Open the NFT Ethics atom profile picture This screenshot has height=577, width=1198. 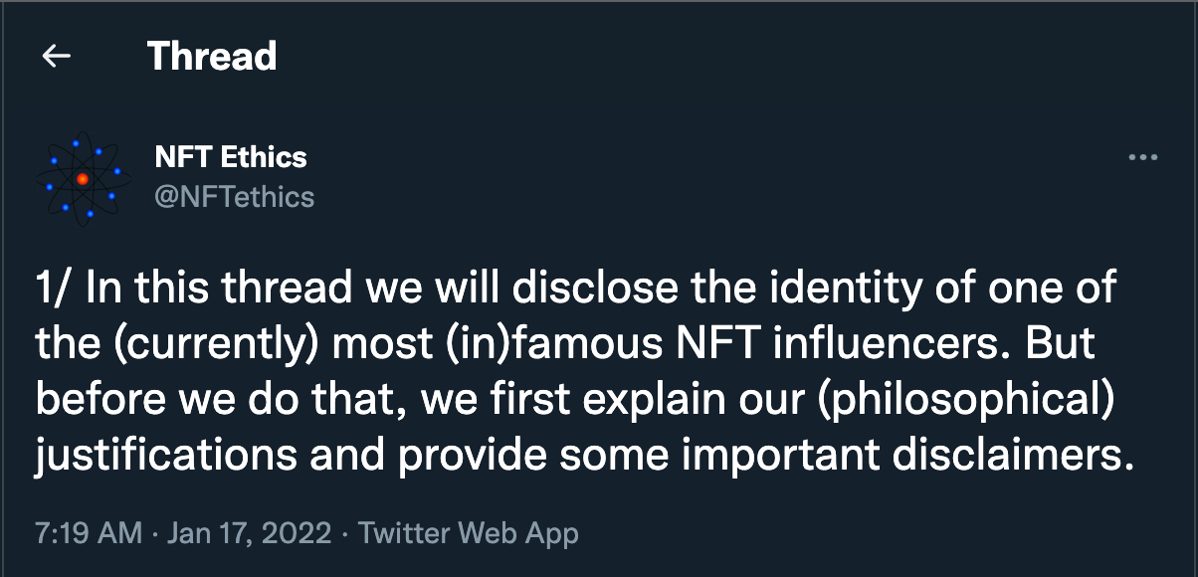83,178
